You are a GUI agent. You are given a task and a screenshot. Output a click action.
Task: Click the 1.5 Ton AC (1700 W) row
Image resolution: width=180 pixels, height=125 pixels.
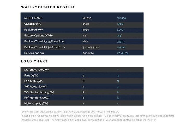82,70
